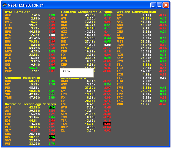Click the Consumer Electronics section heading

pyautogui.click(x=23, y=78)
